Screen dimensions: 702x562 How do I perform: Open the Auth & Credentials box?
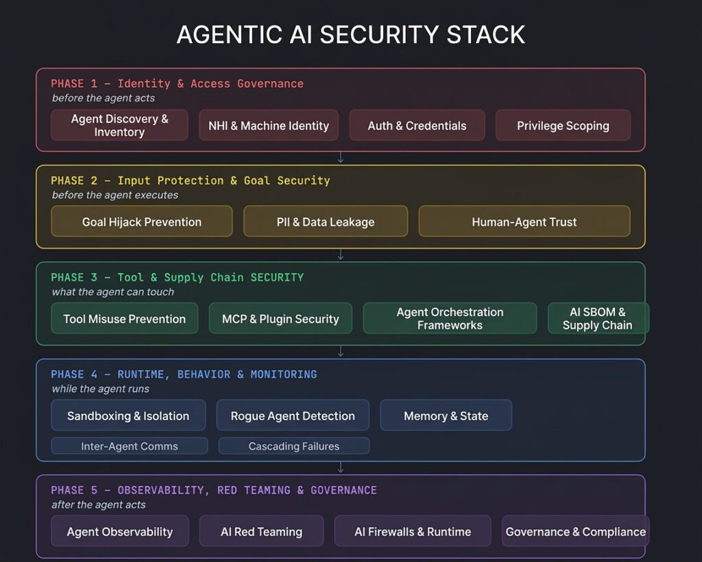pyautogui.click(x=417, y=125)
